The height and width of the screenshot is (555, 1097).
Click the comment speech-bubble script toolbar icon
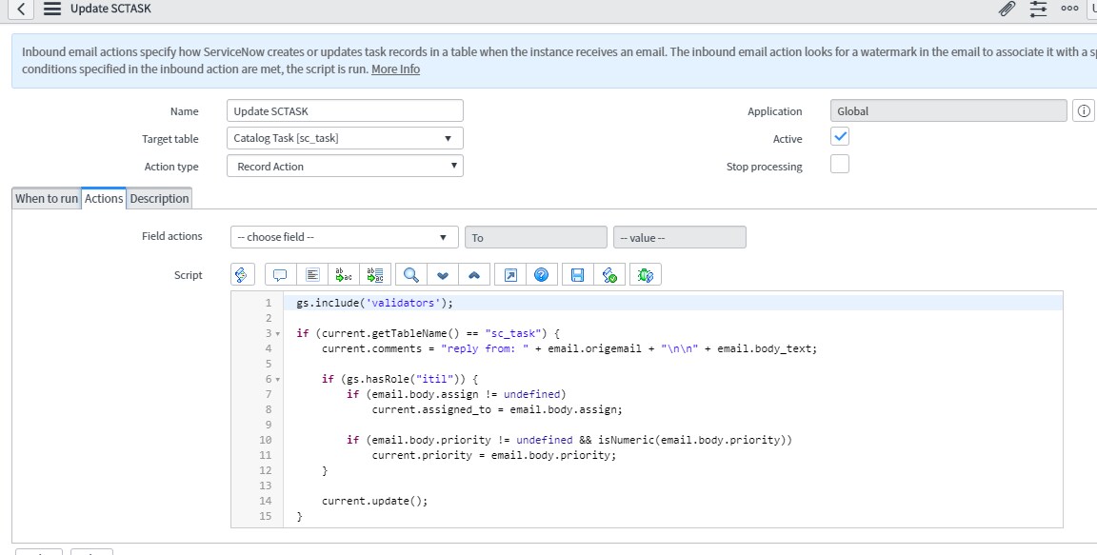tap(280, 275)
